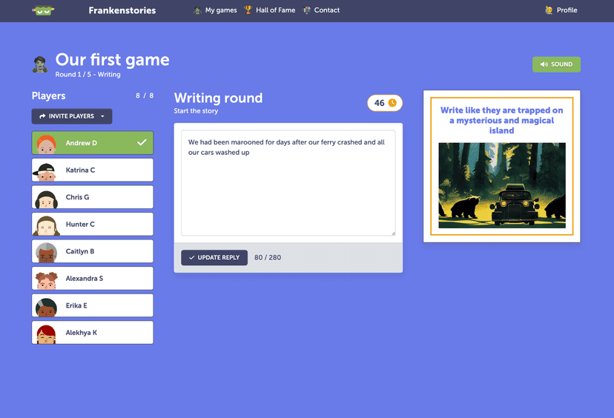This screenshot has height=418, width=614.
Task: Select player Caitlyn B
Action: 93,251
